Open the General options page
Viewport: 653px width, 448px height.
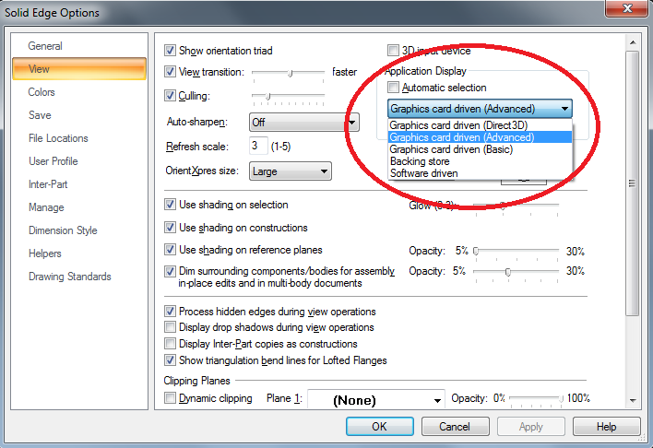45,46
